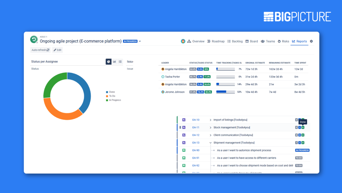Click '133w 3d 4h' remaining estimate cell

276,77
